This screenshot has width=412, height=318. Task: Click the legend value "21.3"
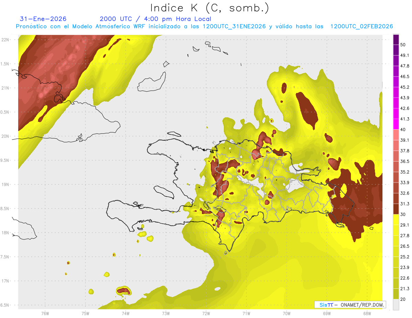click(405, 289)
